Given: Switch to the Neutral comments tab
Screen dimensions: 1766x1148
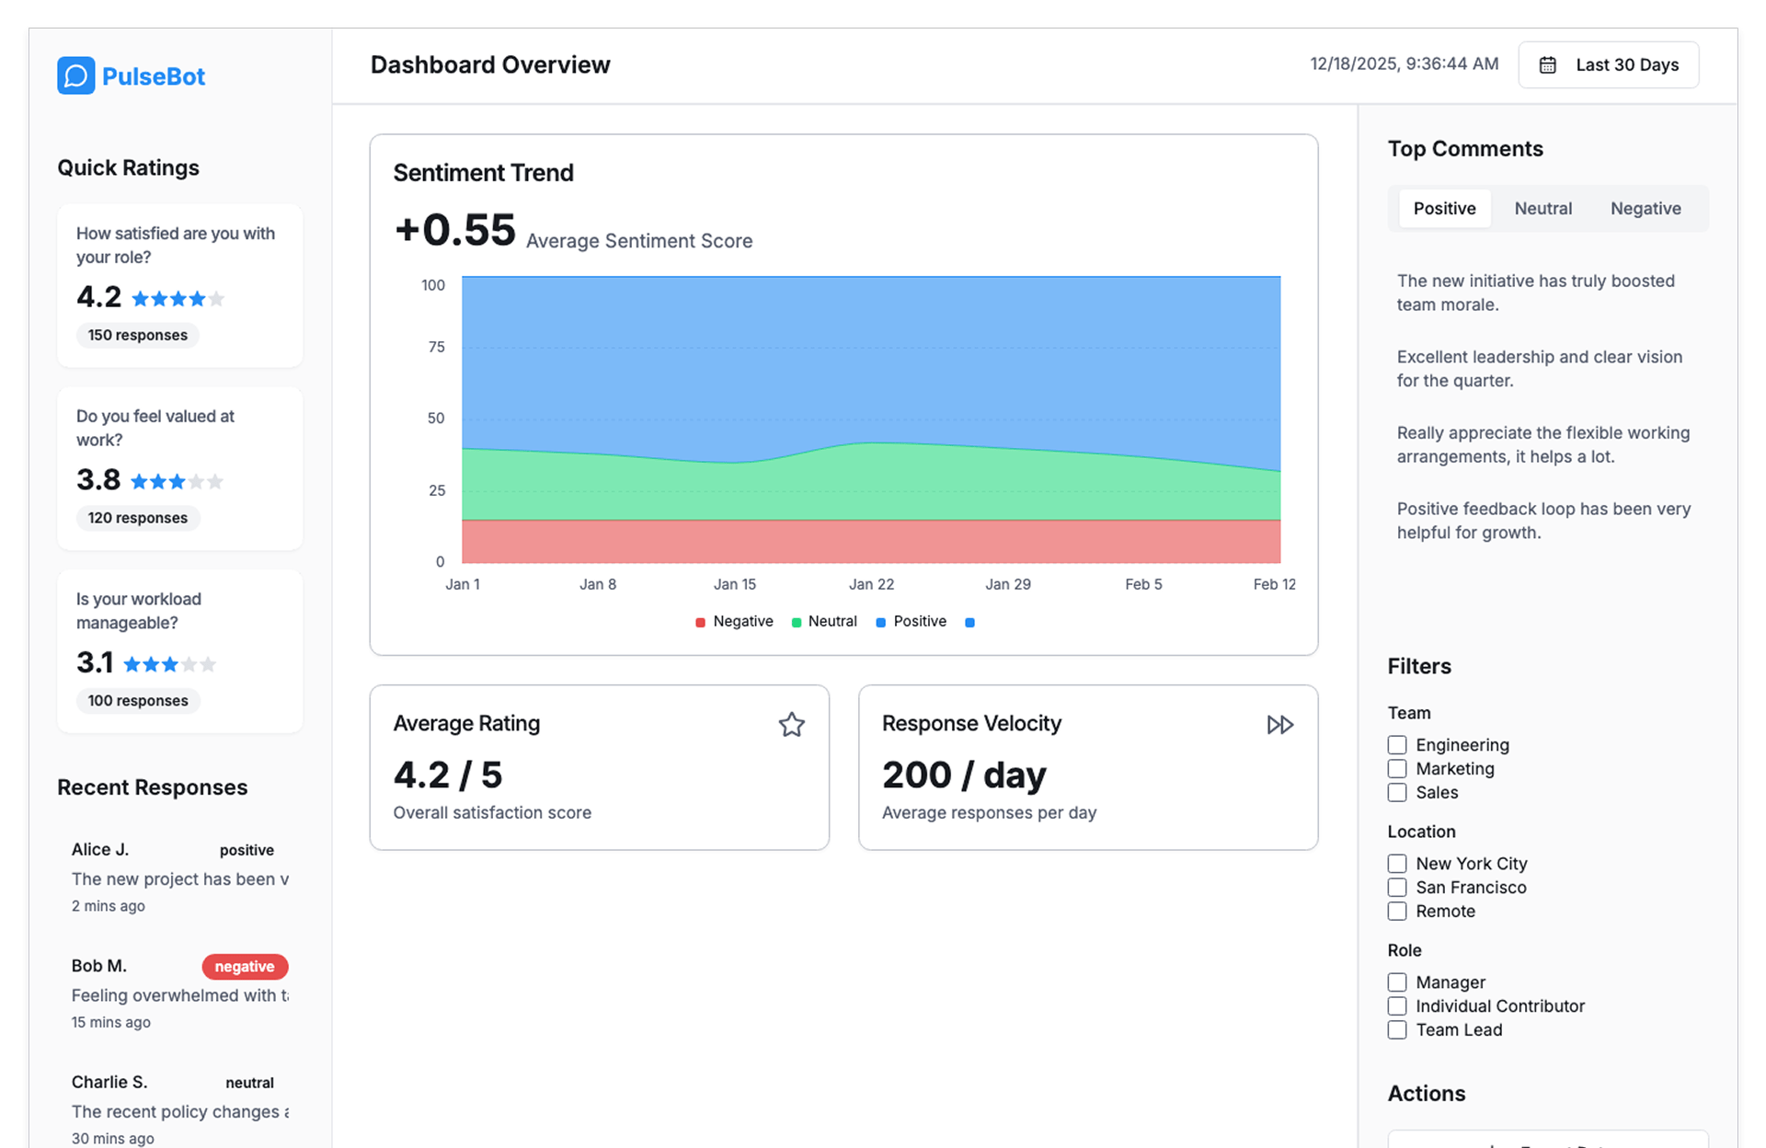Looking at the screenshot, I should click(1542, 209).
